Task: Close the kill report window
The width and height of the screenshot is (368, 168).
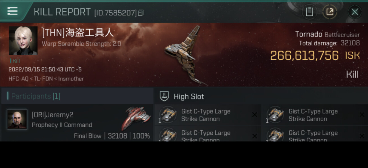Action: click(x=355, y=12)
